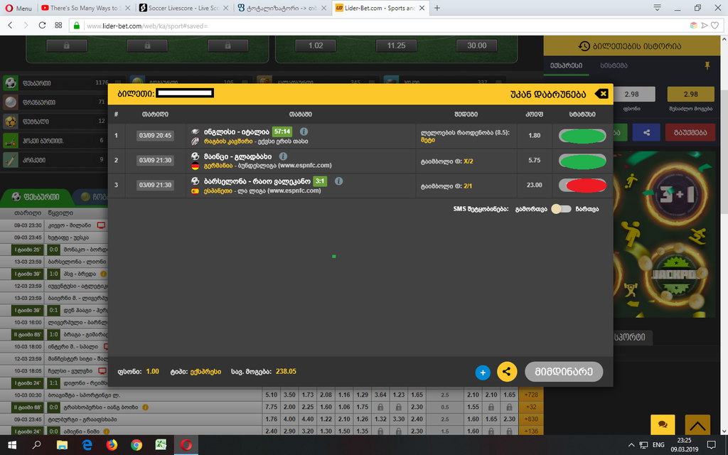Click the orange info icon beside გრასხოპერსი - იანგ ბოიზი
Viewport: 728px width, 455px height.
click(145, 407)
